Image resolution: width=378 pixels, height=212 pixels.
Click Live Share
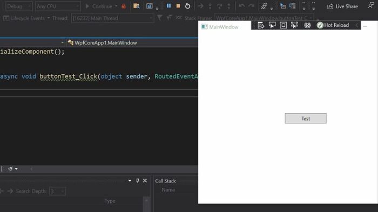(342, 6)
